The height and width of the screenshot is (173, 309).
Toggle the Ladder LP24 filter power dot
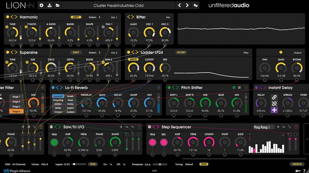coord(129,52)
